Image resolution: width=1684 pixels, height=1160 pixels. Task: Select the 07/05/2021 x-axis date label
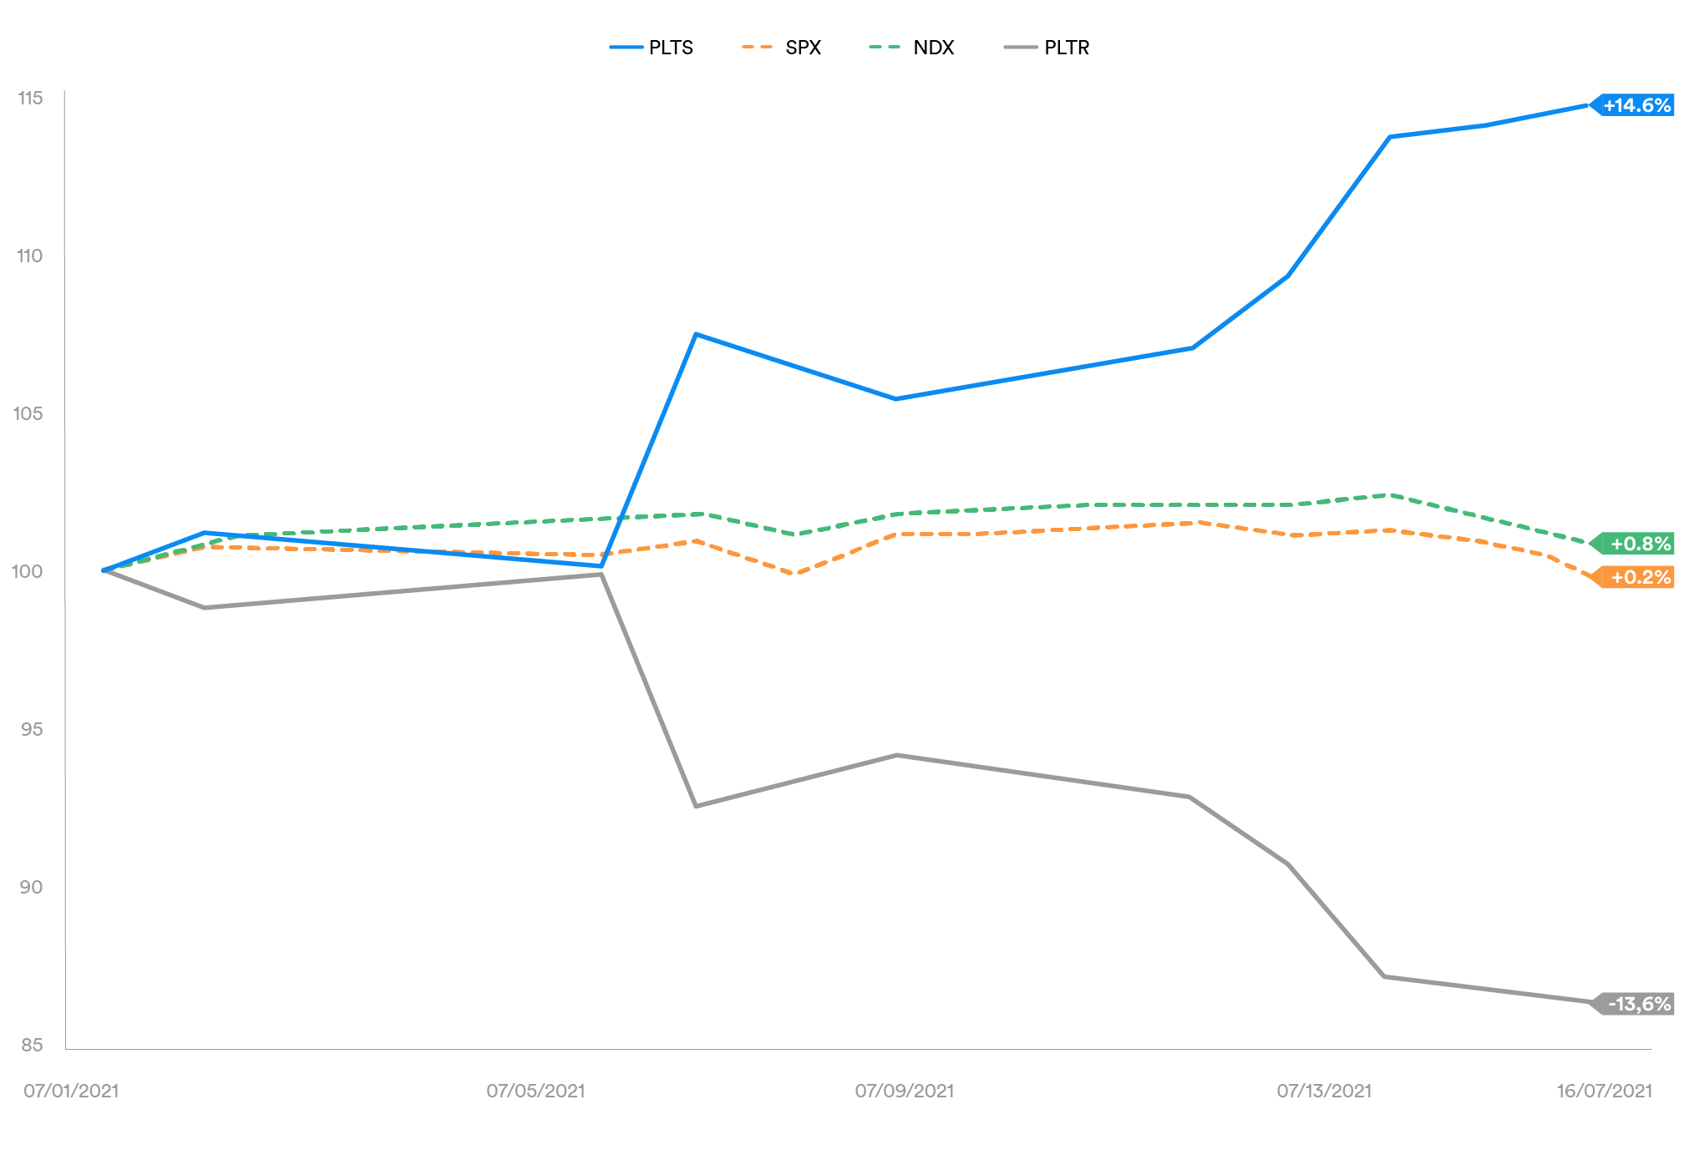pyautogui.click(x=535, y=1091)
